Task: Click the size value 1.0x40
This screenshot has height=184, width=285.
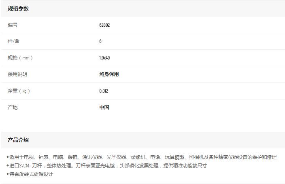Action: 104,58
